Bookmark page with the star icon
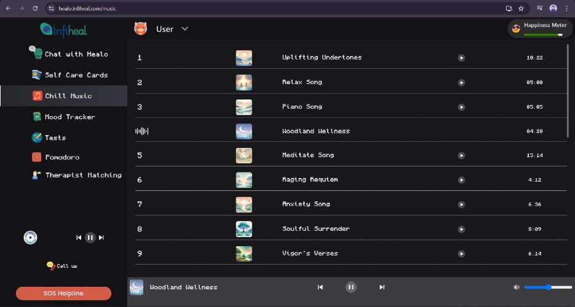 [521, 9]
